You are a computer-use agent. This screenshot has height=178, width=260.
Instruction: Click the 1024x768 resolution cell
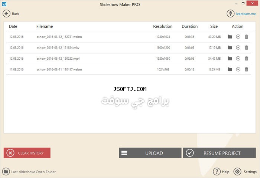163,69
